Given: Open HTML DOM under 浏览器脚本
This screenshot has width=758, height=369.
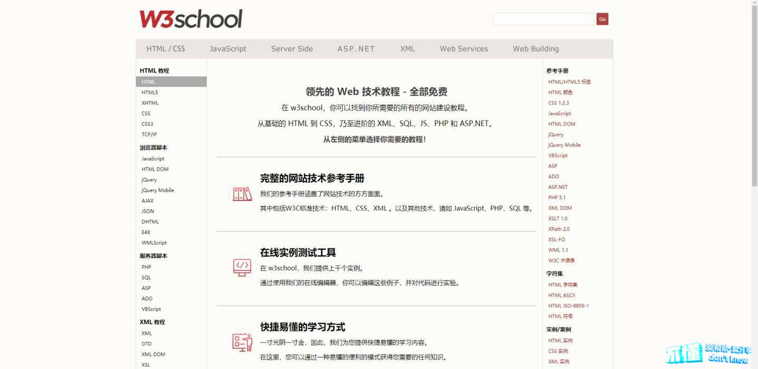Looking at the screenshot, I should 155,169.
